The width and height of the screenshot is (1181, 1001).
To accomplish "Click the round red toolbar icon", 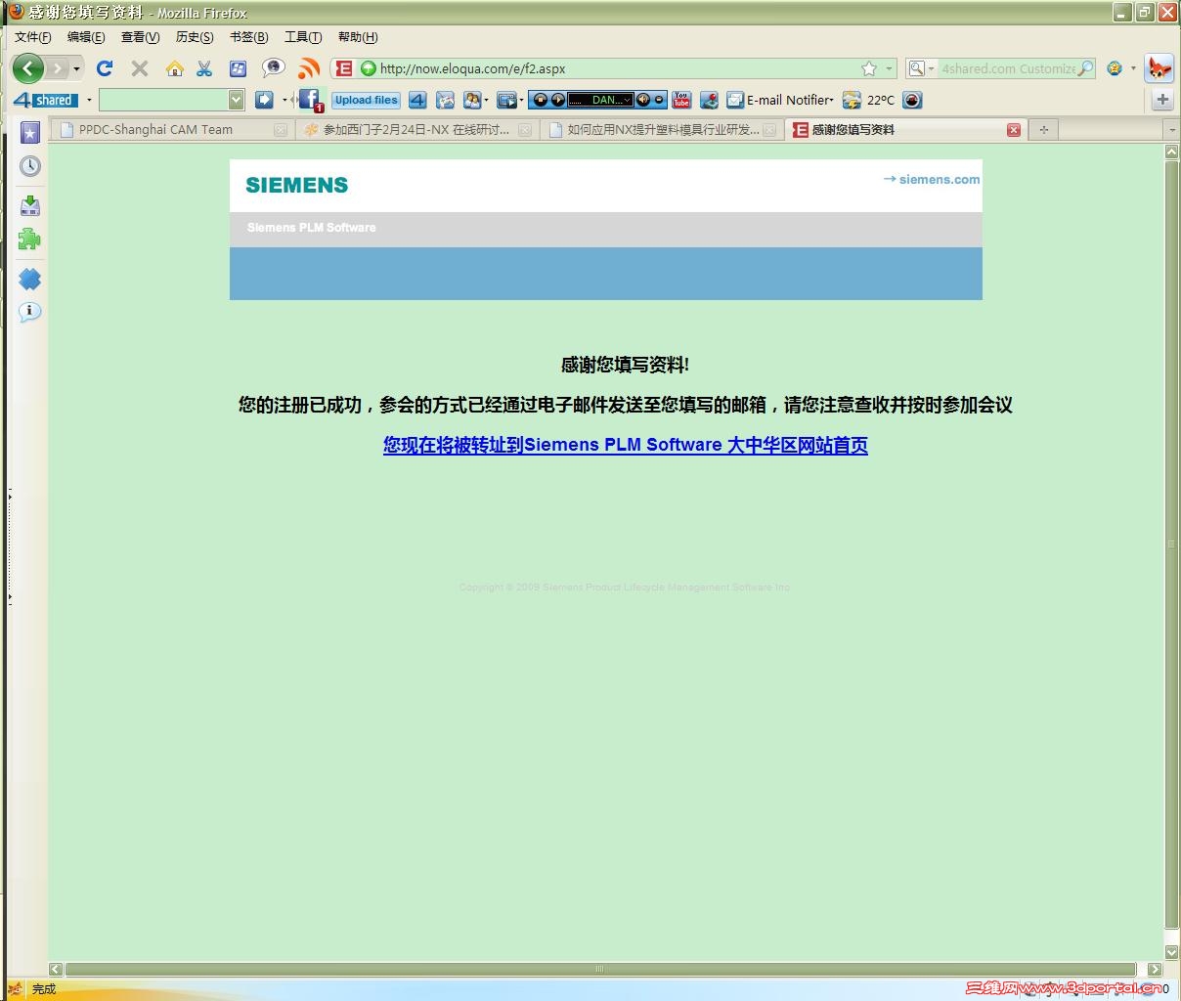I will (912, 100).
